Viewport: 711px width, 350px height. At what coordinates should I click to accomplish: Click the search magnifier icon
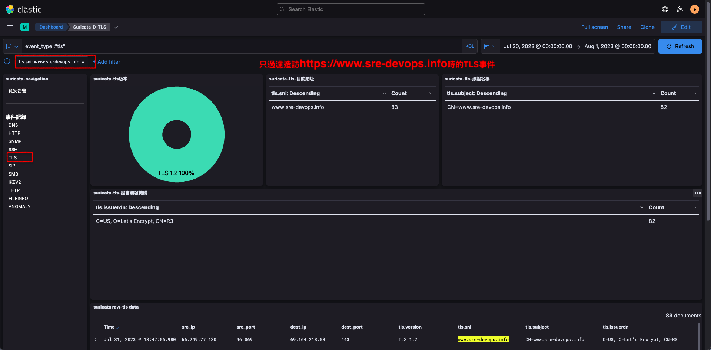tap(282, 9)
